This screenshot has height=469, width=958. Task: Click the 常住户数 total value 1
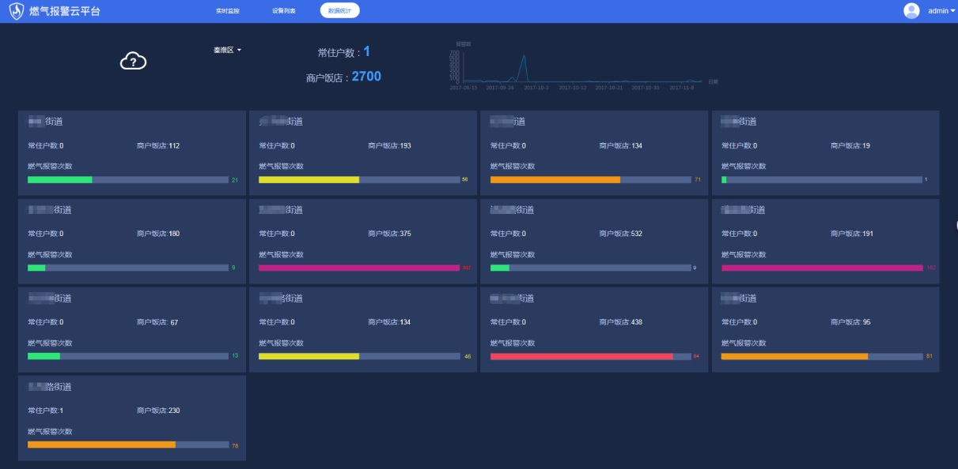[366, 52]
